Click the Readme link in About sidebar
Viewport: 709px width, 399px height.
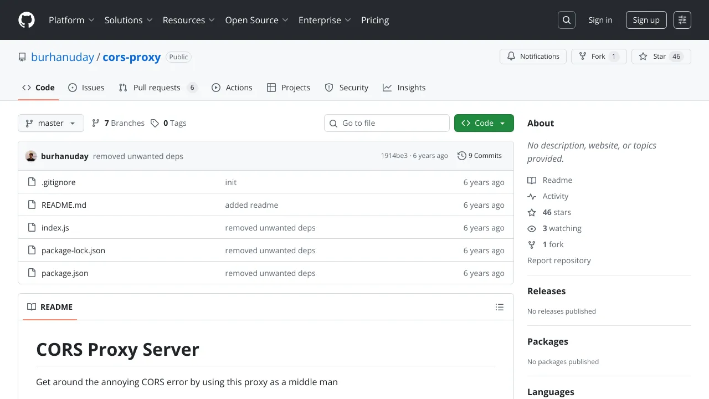coord(550,180)
